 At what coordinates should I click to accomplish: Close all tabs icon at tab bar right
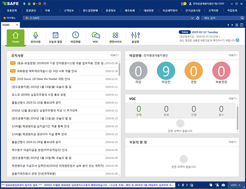242,25
